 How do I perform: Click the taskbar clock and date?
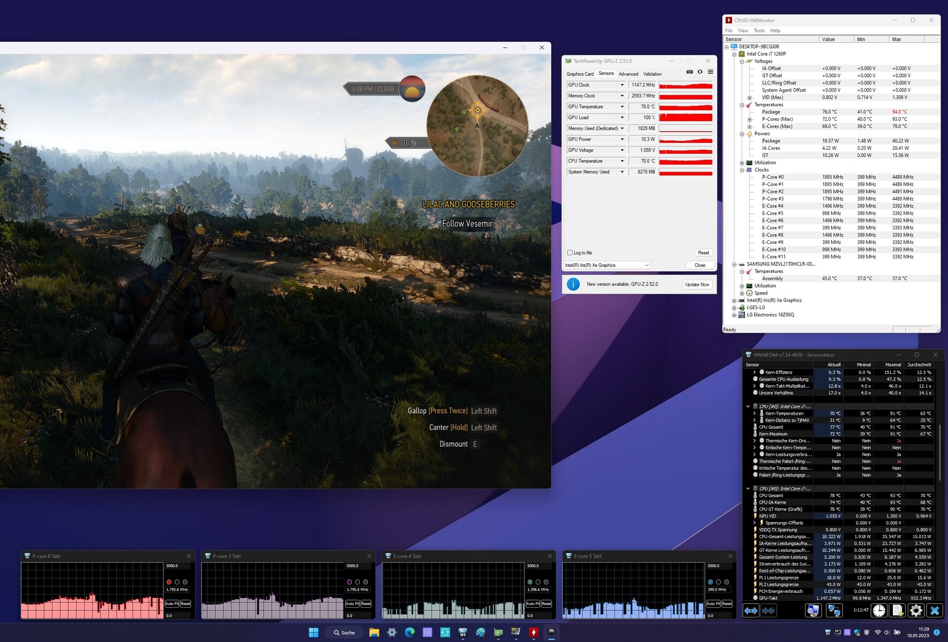(919, 632)
